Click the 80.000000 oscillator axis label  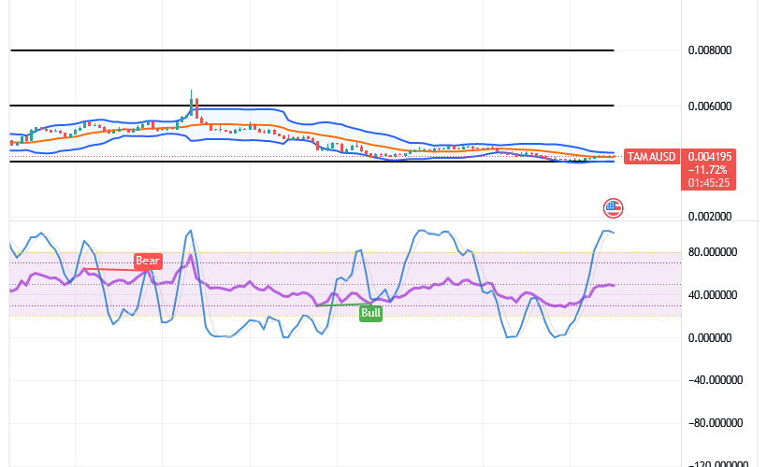click(712, 252)
